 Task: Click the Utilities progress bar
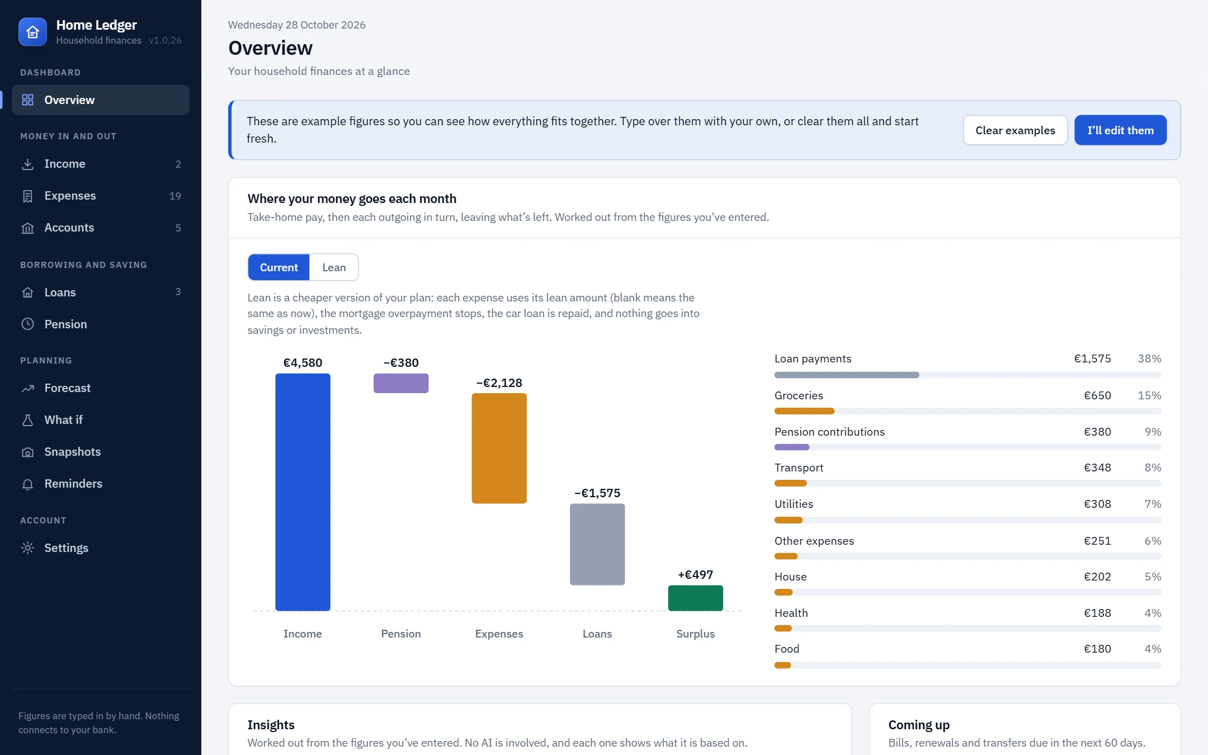[x=968, y=520]
